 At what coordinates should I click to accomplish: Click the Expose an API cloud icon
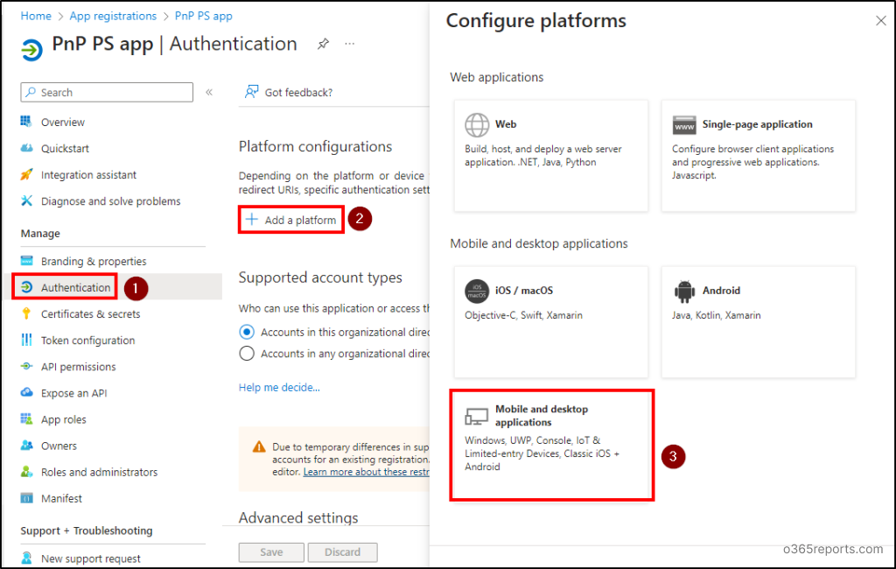coord(26,392)
